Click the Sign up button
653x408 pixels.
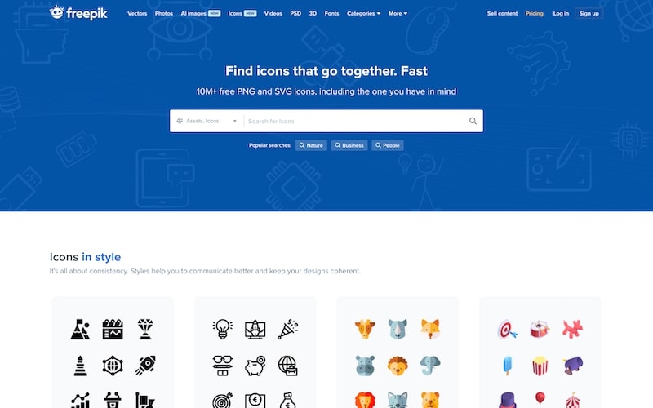click(x=589, y=13)
